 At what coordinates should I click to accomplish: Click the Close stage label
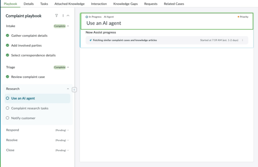coord(10,150)
